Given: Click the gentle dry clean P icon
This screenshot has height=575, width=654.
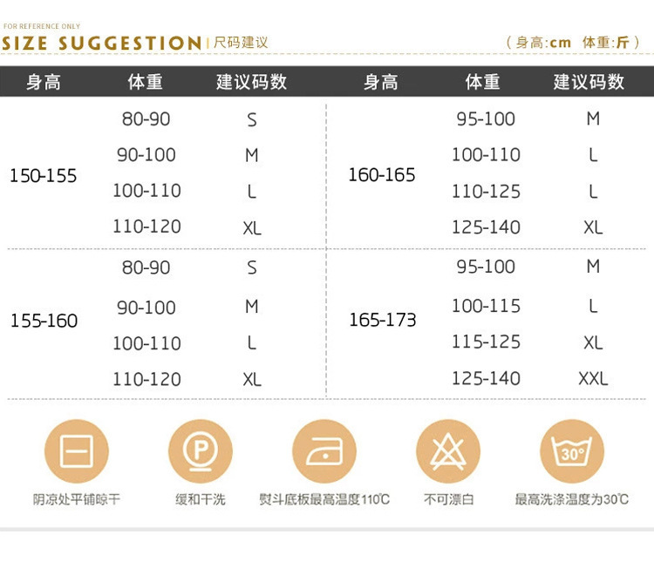Looking at the screenshot, I should pyautogui.click(x=201, y=451).
